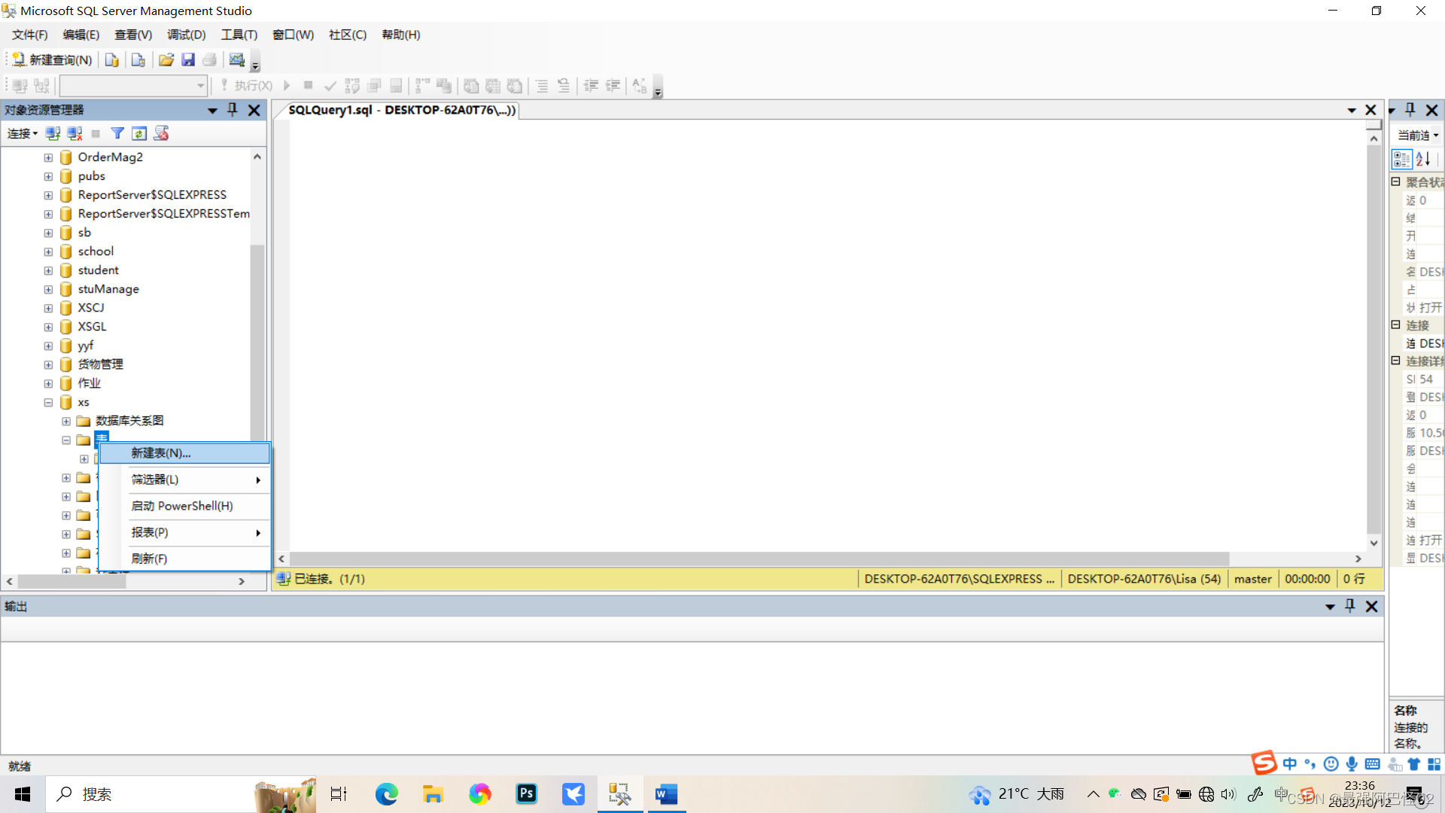This screenshot has height=813, width=1445.
Task: Open Microsoft Edge from the taskbar
Action: click(387, 794)
